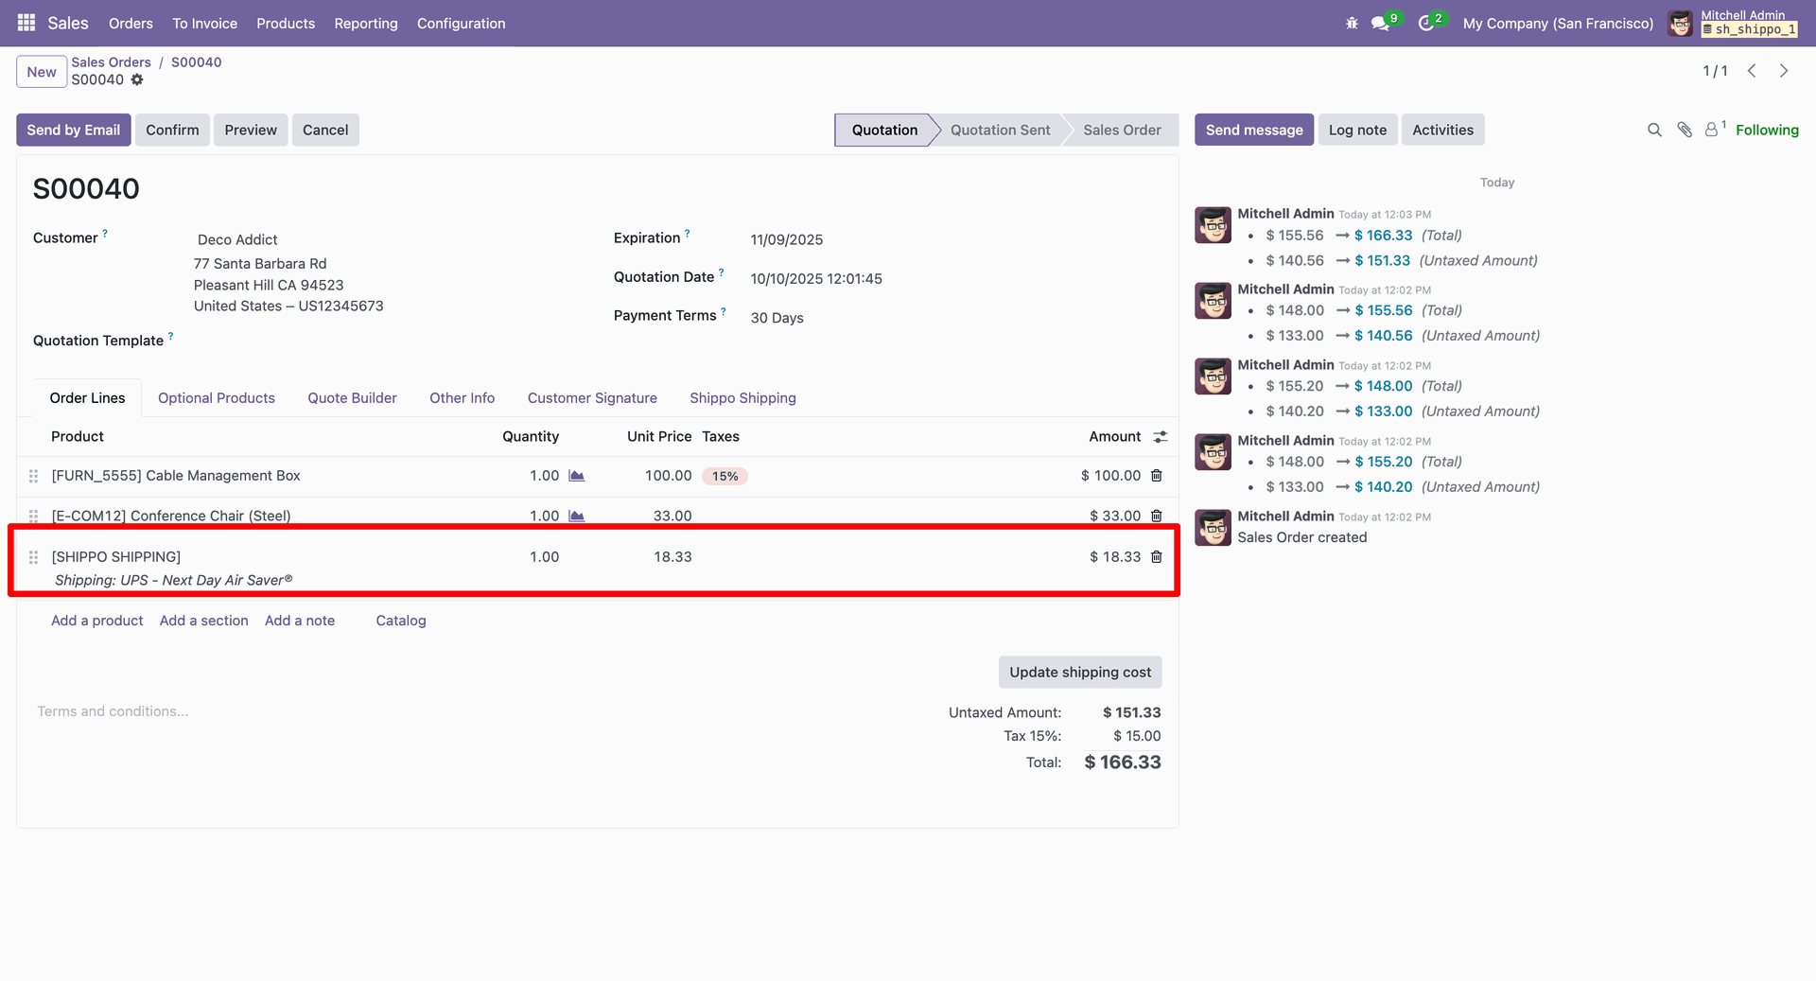Open the Optional Products tab
The width and height of the screenshot is (1816, 981).
coord(216,398)
